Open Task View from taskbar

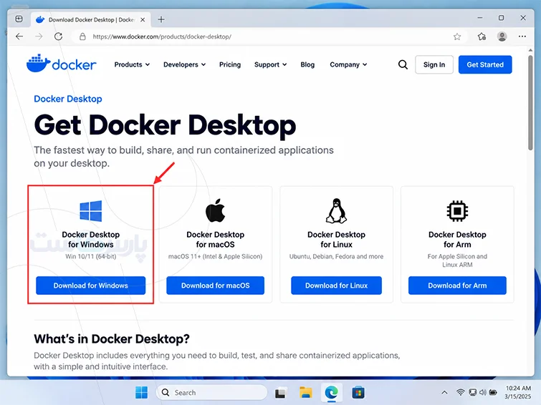[x=280, y=393]
